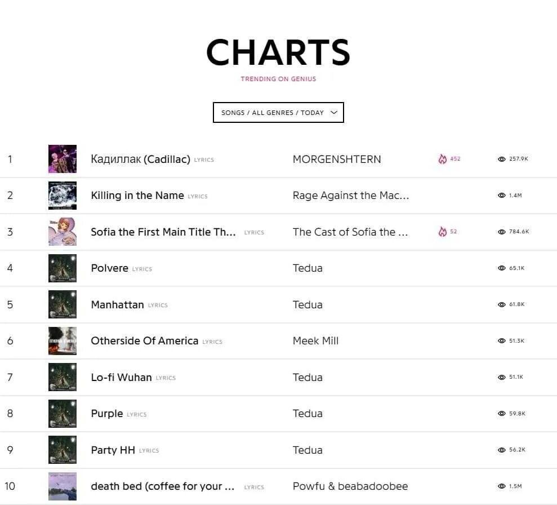The height and width of the screenshot is (505, 557).
Task: Click the flame icon on Кадиллак row
Action: (443, 159)
